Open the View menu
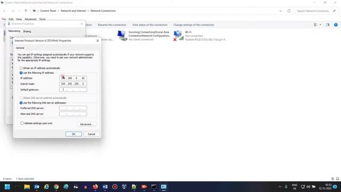This screenshot has width=341, height=192. pyautogui.click(x=19, y=19)
